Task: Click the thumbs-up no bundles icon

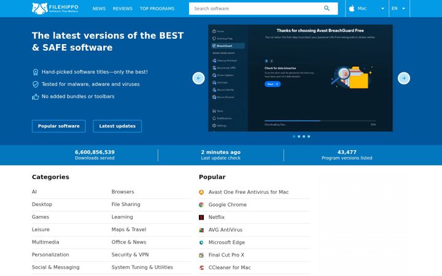Action: [x=36, y=97]
